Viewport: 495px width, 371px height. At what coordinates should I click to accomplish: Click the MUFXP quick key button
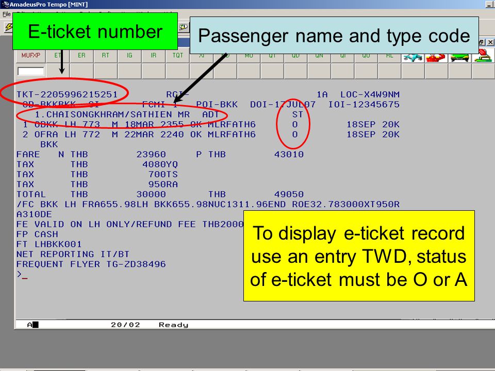pyautogui.click(x=30, y=55)
